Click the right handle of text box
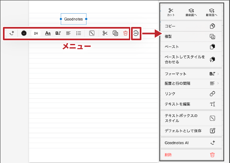230x163 pixels. point(86,19)
